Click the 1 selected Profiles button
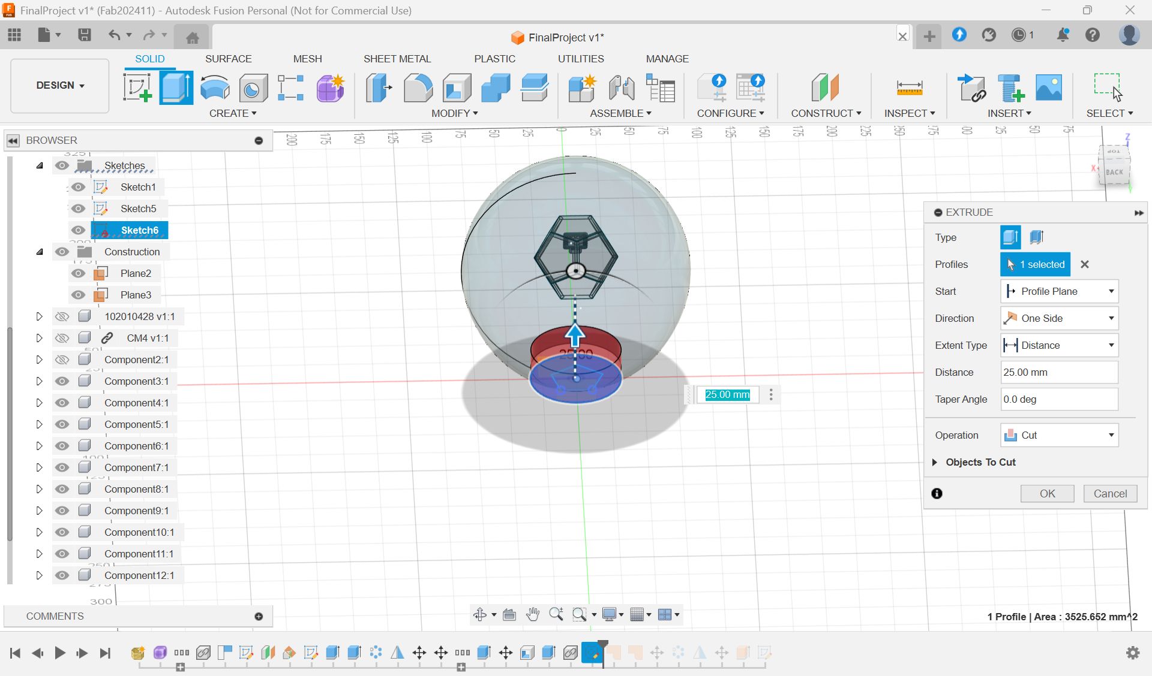This screenshot has width=1152, height=676. (1036, 264)
